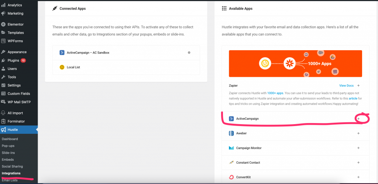This screenshot has width=378, height=184.
Task: Click the Forminator clipboard icon
Action: point(3,121)
